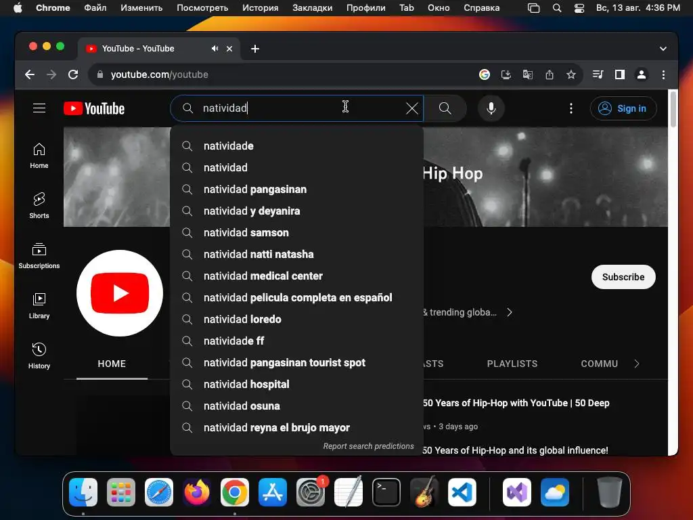
Task: Open a new tab with plus button
Action: point(255,49)
